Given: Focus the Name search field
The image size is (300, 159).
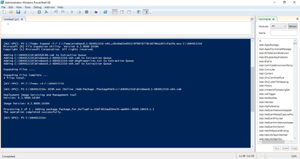Looking at the screenshot, I should pyautogui.click(x=284, y=33).
